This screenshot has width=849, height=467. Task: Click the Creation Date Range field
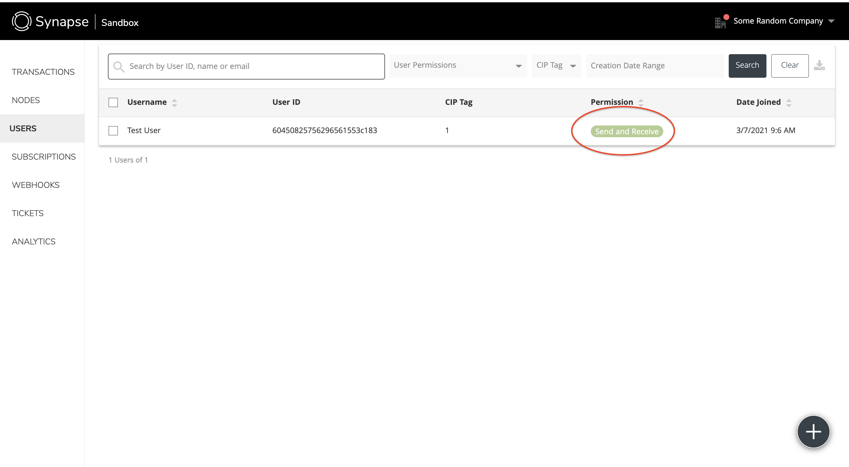coord(655,65)
